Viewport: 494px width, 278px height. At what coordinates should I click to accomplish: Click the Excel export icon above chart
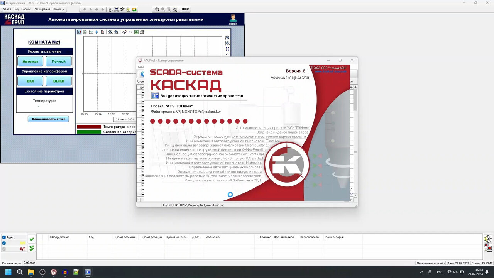tap(136, 32)
